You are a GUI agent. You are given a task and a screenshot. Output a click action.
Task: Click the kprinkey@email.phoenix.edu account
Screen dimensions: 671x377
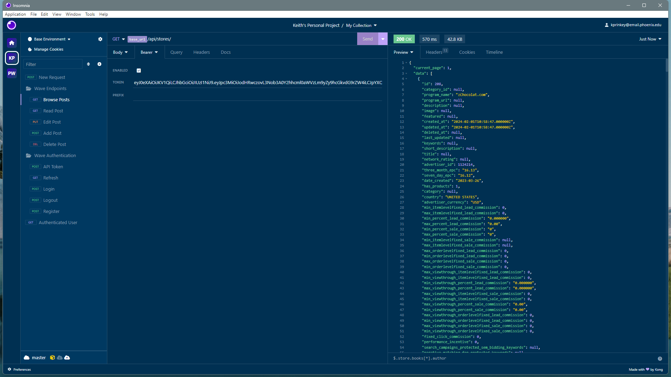coord(633,25)
